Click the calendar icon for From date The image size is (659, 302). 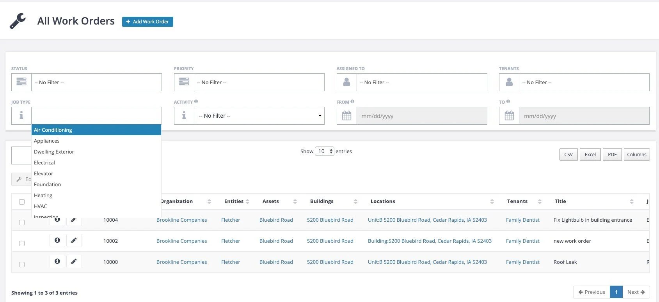click(x=346, y=116)
